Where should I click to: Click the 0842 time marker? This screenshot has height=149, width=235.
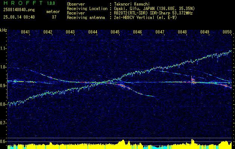(x=48, y=32)
